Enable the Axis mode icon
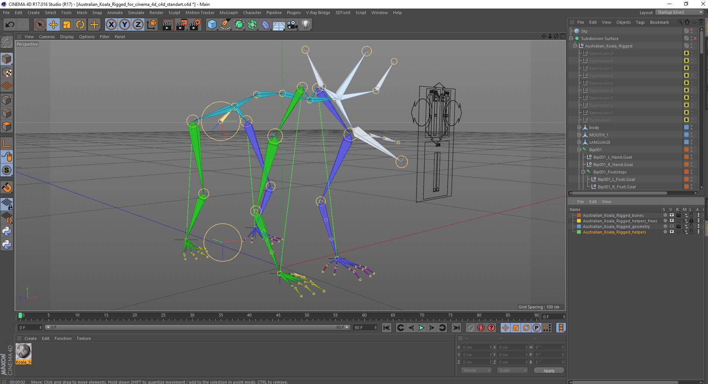Screen dimensions: 708x384 pyautogui.click(x=7, y=143)
